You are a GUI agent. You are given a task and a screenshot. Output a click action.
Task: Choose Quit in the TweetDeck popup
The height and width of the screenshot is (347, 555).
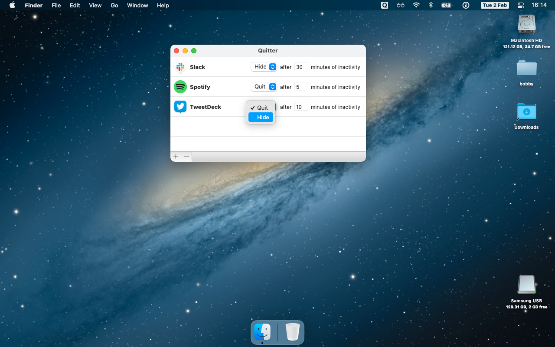(x=261, y=108)
